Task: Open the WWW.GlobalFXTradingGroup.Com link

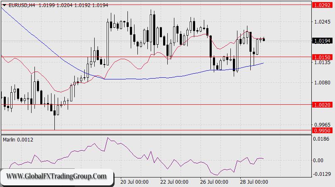Action: click(x=56, y=176)
